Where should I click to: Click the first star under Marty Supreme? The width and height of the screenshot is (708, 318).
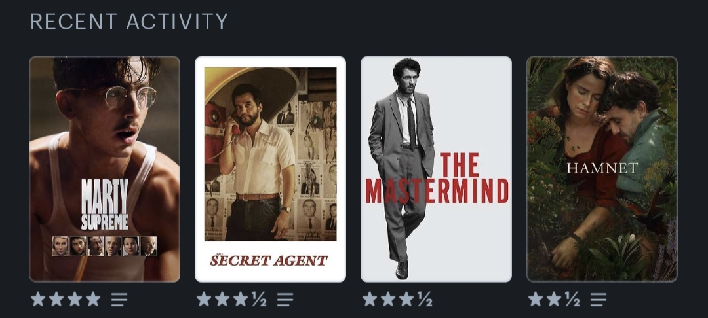coord(39,299)
